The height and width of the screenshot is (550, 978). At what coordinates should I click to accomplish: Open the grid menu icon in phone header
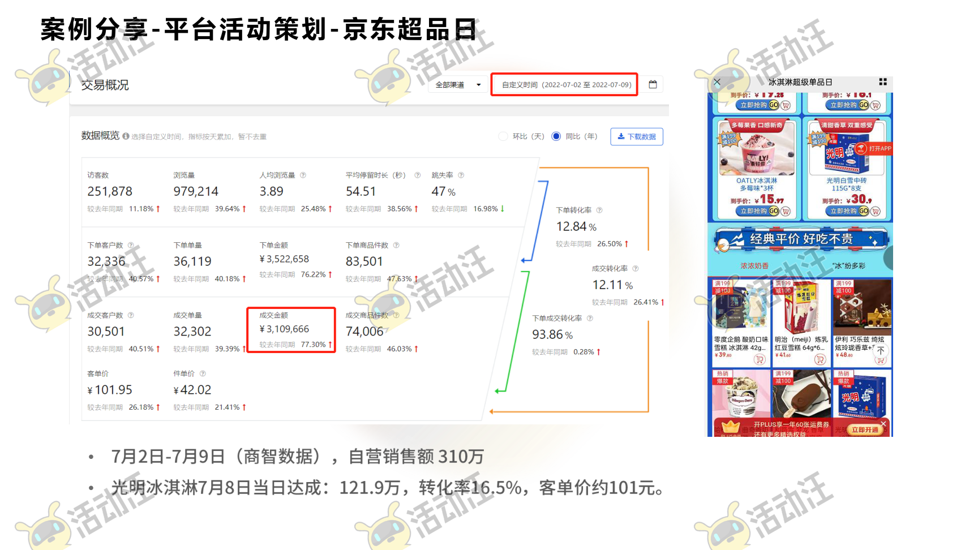pos(882,82)
